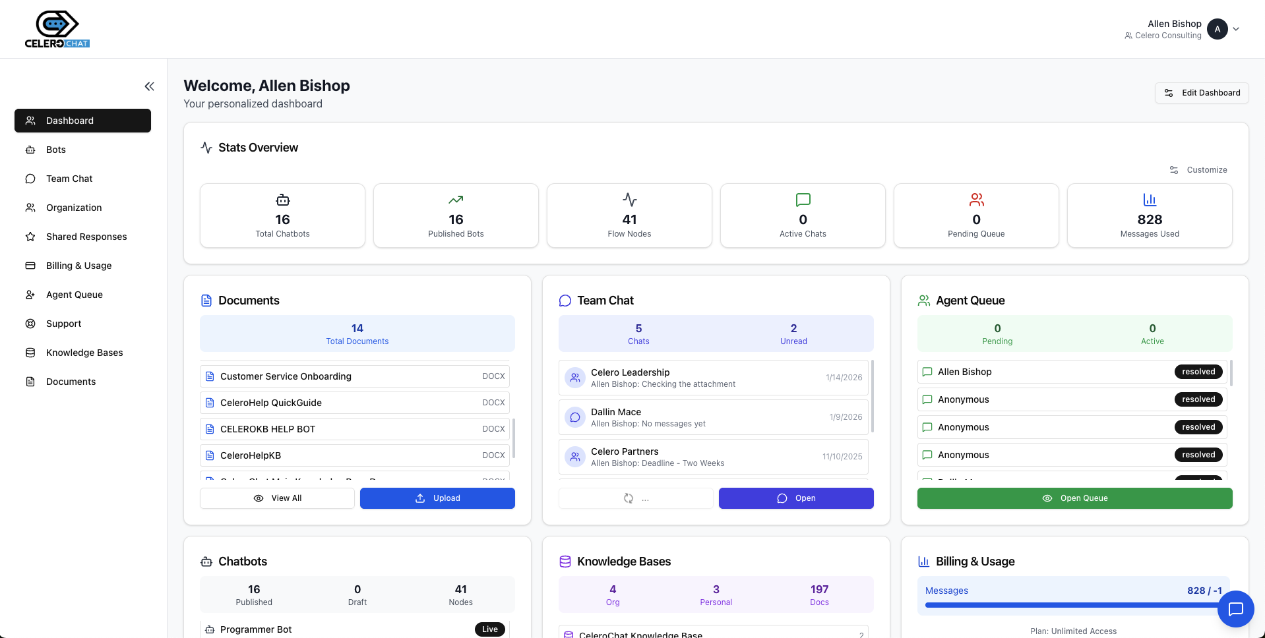Click the 197 Docs count
Screen dimensions: 1265x638
(x=819, y=594)
